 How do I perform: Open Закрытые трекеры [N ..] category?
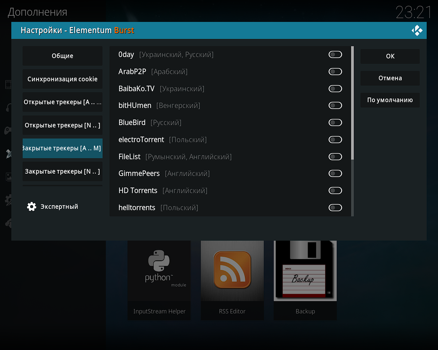[x=62, y=171]
